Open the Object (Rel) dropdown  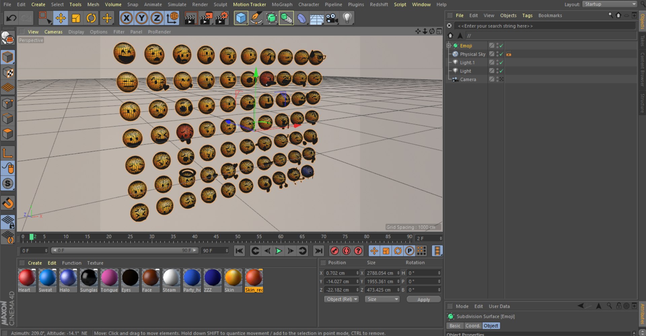point(342,299)
